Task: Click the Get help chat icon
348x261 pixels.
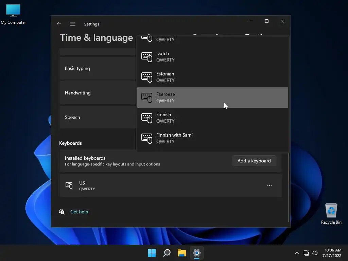Action: pos(62,212)
